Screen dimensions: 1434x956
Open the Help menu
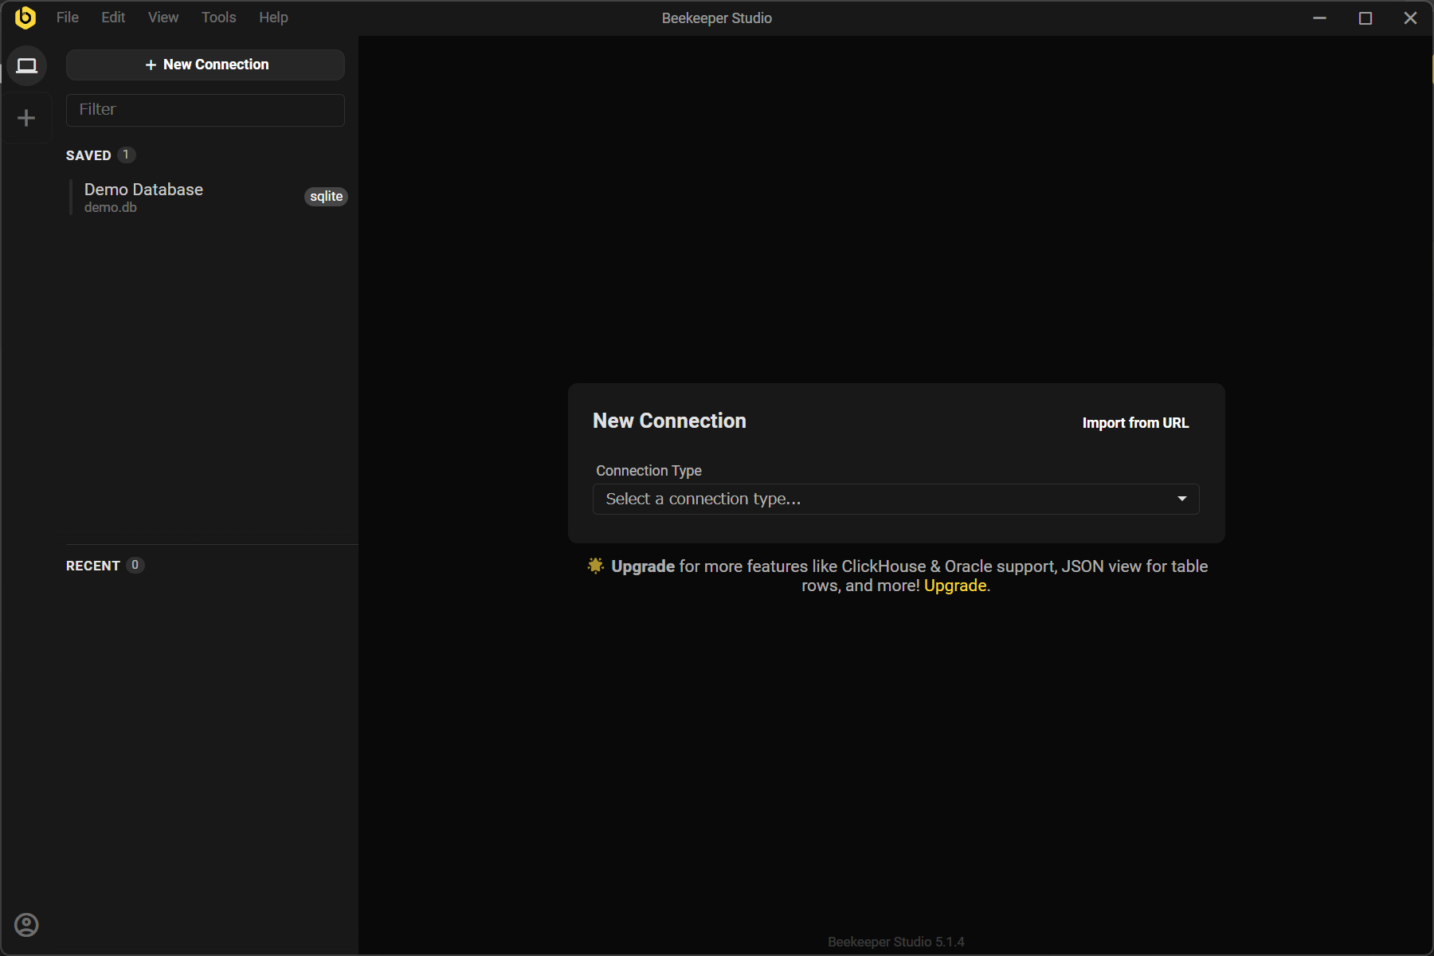(273, 18)
